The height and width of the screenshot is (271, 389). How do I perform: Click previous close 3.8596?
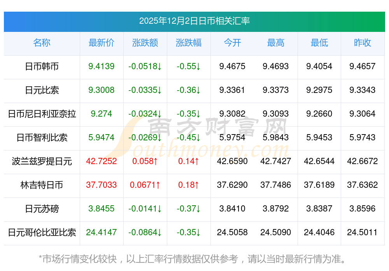point(363,208)
